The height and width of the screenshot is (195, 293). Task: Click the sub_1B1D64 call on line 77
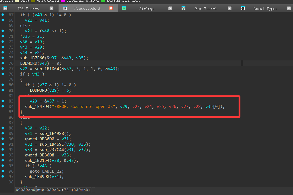coord(47,69)
